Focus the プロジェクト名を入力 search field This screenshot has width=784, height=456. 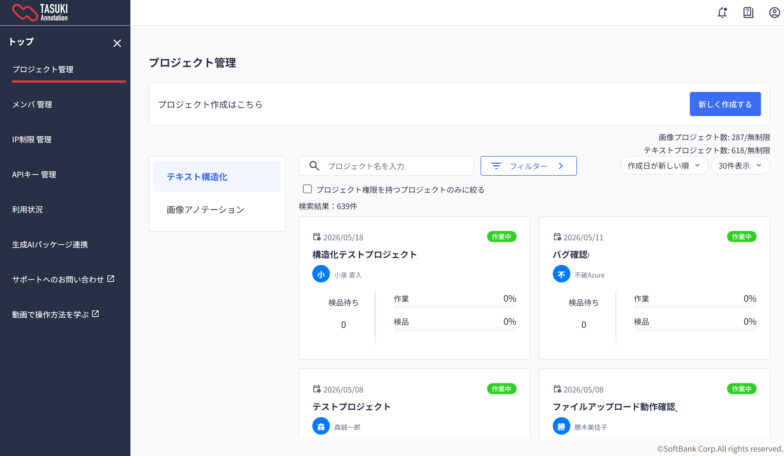point(386,166)
